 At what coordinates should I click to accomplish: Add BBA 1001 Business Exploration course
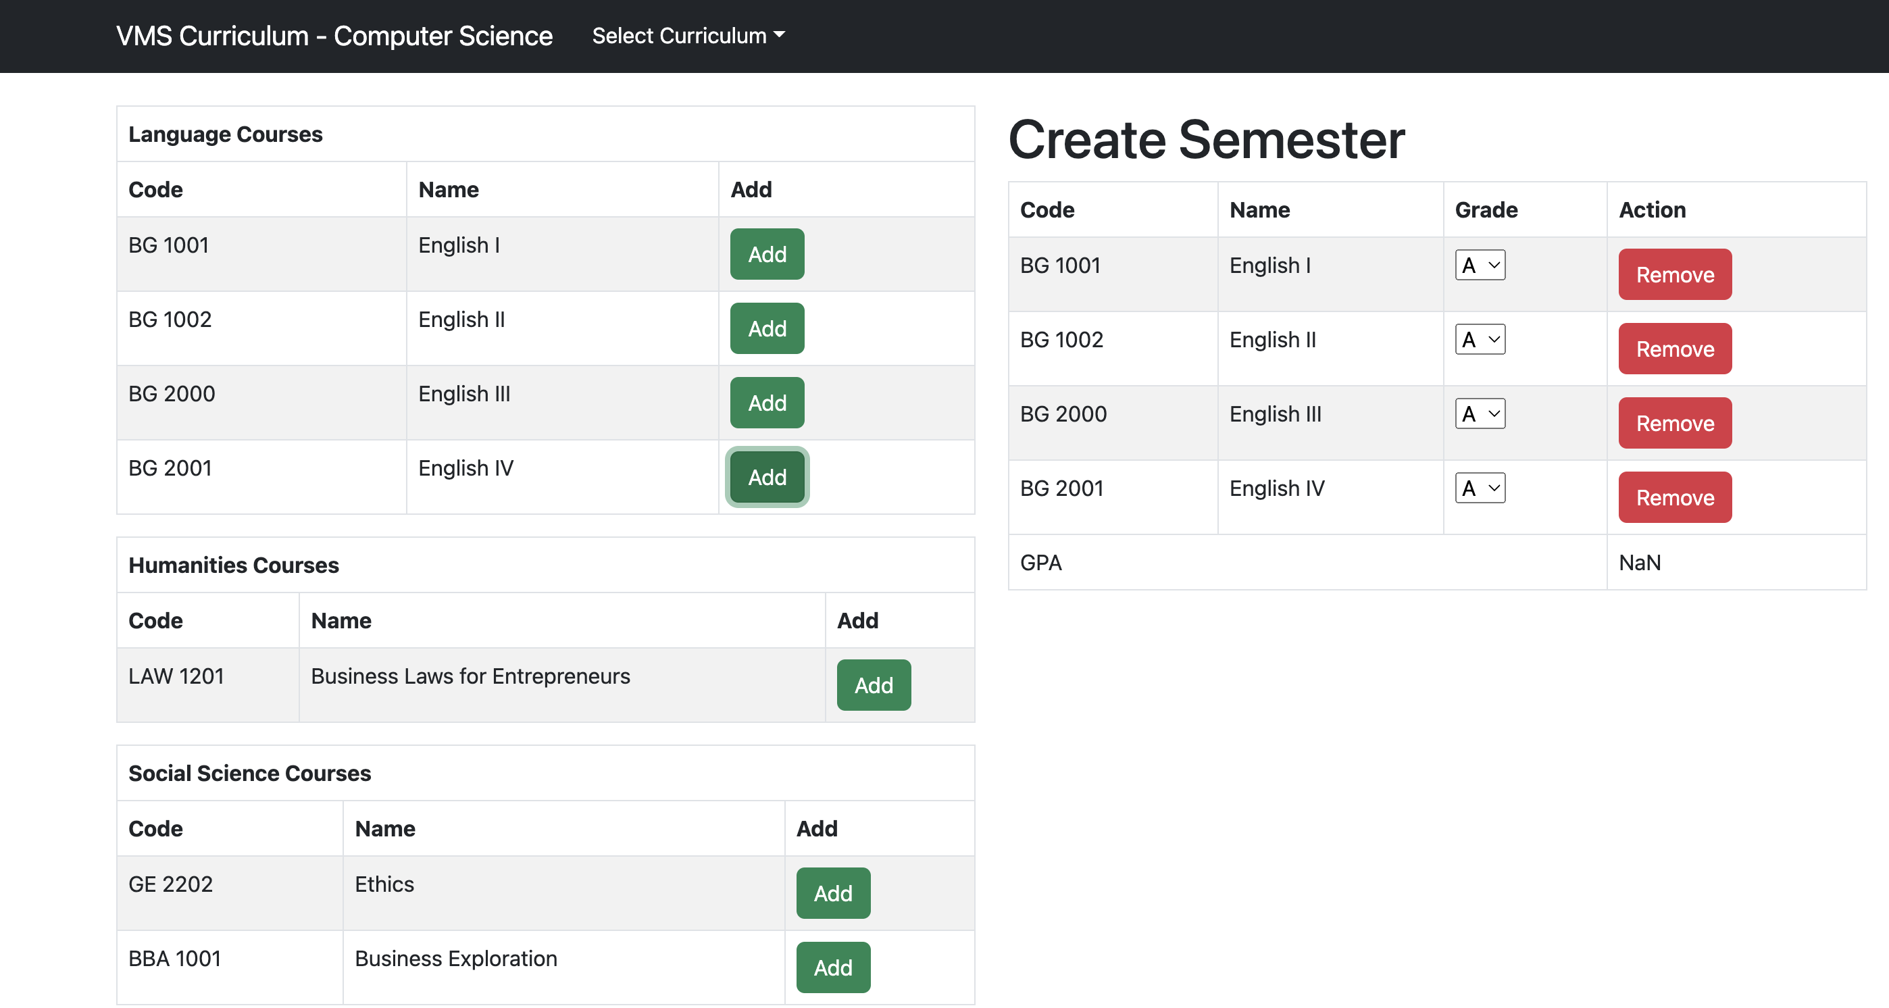point(833,967)
